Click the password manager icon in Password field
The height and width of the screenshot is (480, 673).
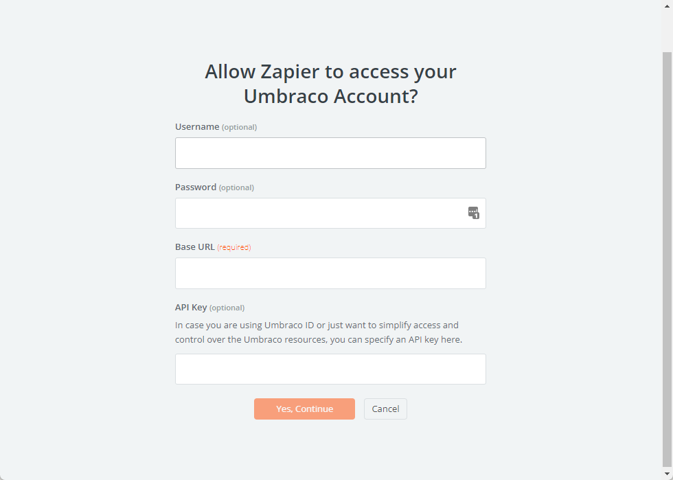[x=473, y=213]
